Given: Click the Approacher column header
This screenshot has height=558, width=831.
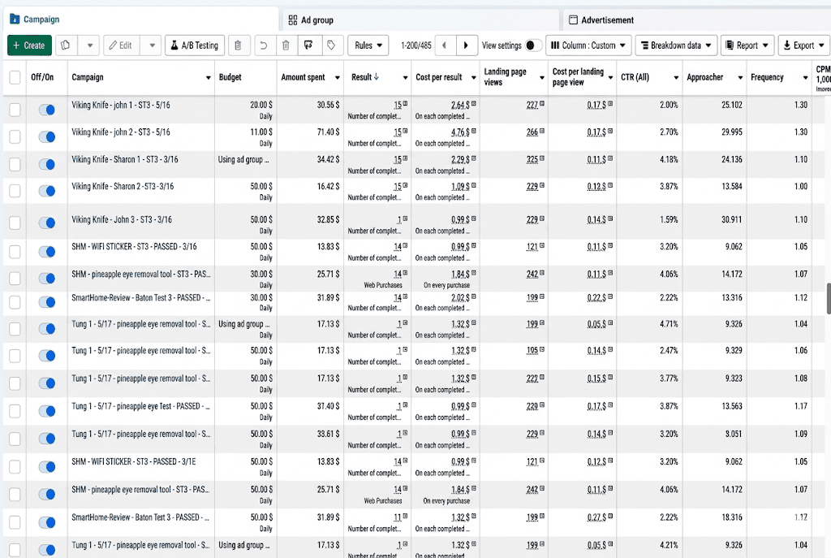Looking at the screenshot, I should pyautogui.click(x=705, y=77).
